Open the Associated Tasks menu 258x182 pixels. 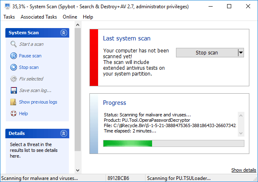tap(39, 17)
